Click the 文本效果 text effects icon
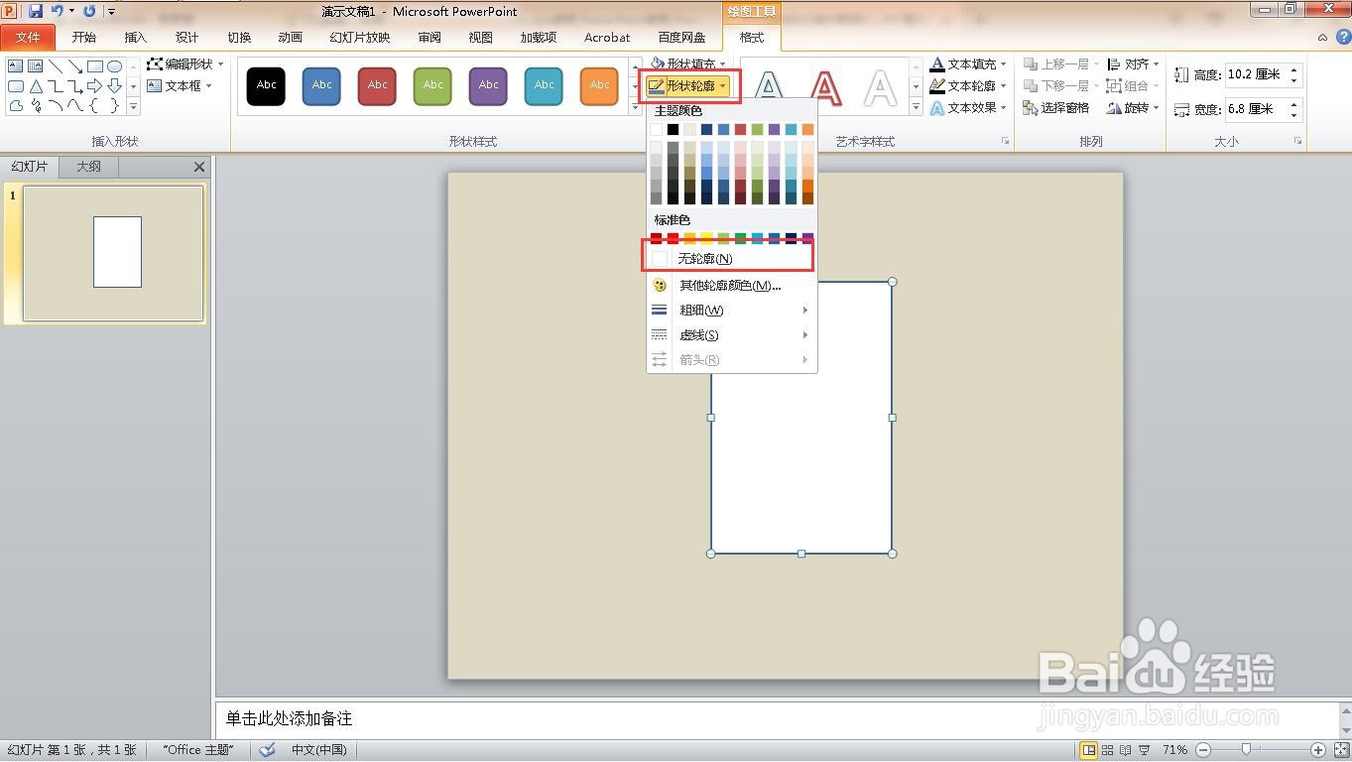 937,107
